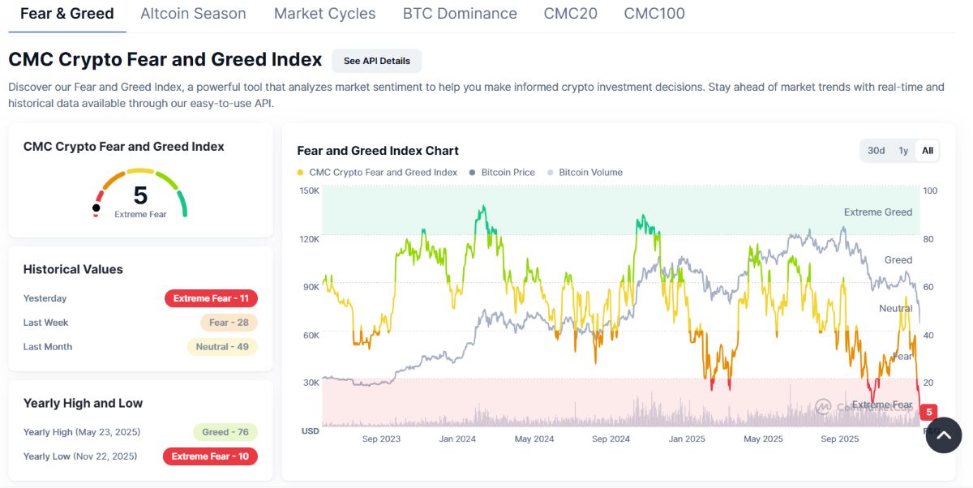This screenshot has width=973, height=488.
Task: Open the BTC Dominance tab
Action: tap(460, 13)
